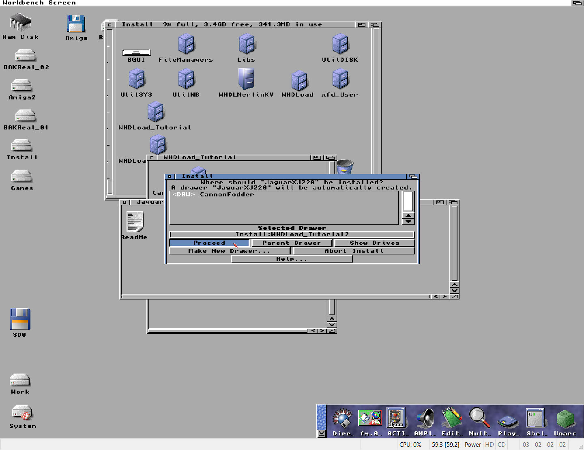Click the Power status bar item
The width and height of the screenshot is (584, 450).
click(472, 444)
